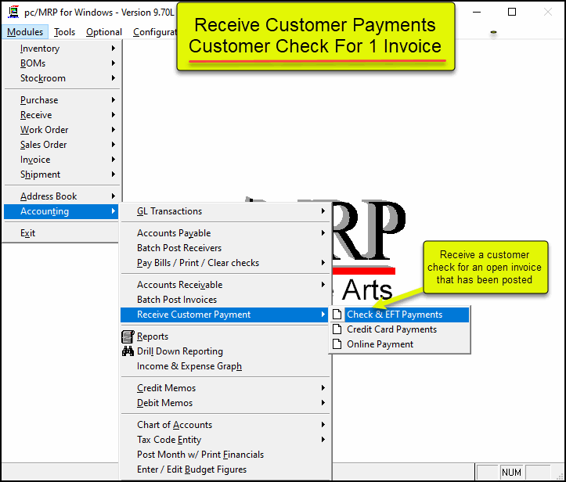Open the Optional menu in the menu bar

[x=104, y=32]
